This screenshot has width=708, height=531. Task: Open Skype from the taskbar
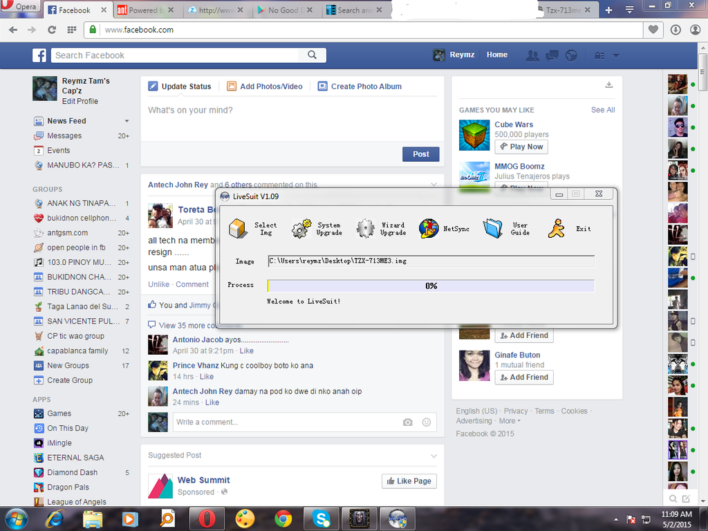click(x=321, y=519)
